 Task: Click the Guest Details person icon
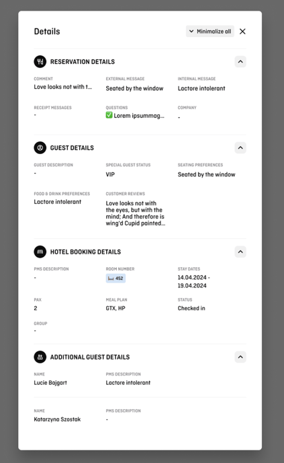[40, 147]
